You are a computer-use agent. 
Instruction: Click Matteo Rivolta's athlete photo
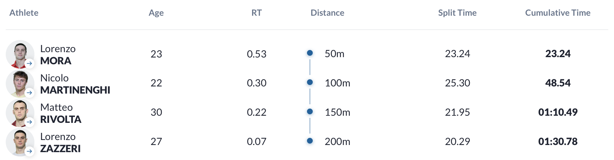20,113
